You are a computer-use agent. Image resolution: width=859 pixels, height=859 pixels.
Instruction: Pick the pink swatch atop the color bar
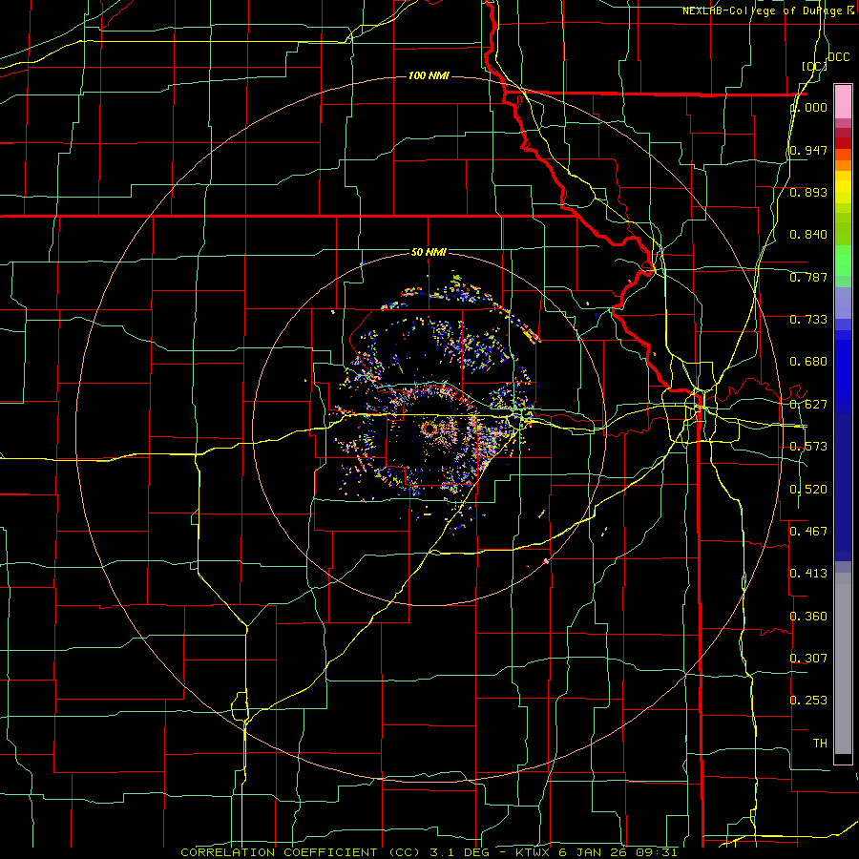[843, 101]
